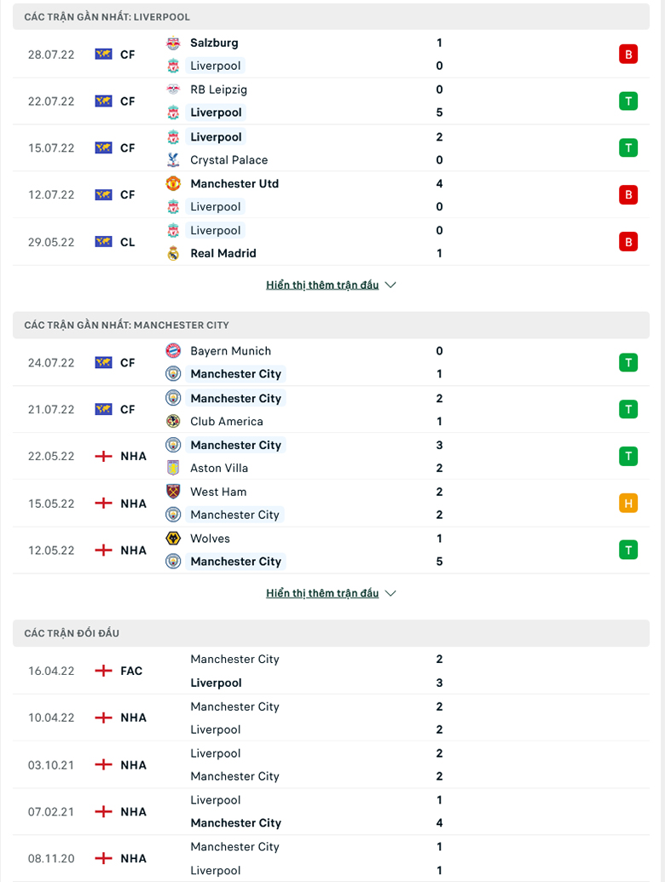Click orange H badge on West Ham match

[x=628, y=503]
